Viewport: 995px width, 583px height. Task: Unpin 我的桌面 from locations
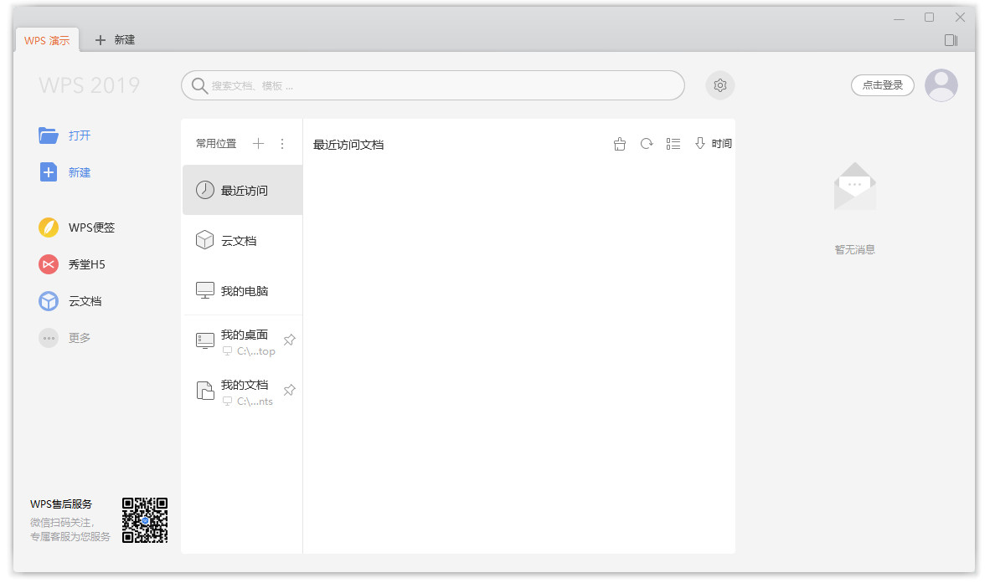289,340
